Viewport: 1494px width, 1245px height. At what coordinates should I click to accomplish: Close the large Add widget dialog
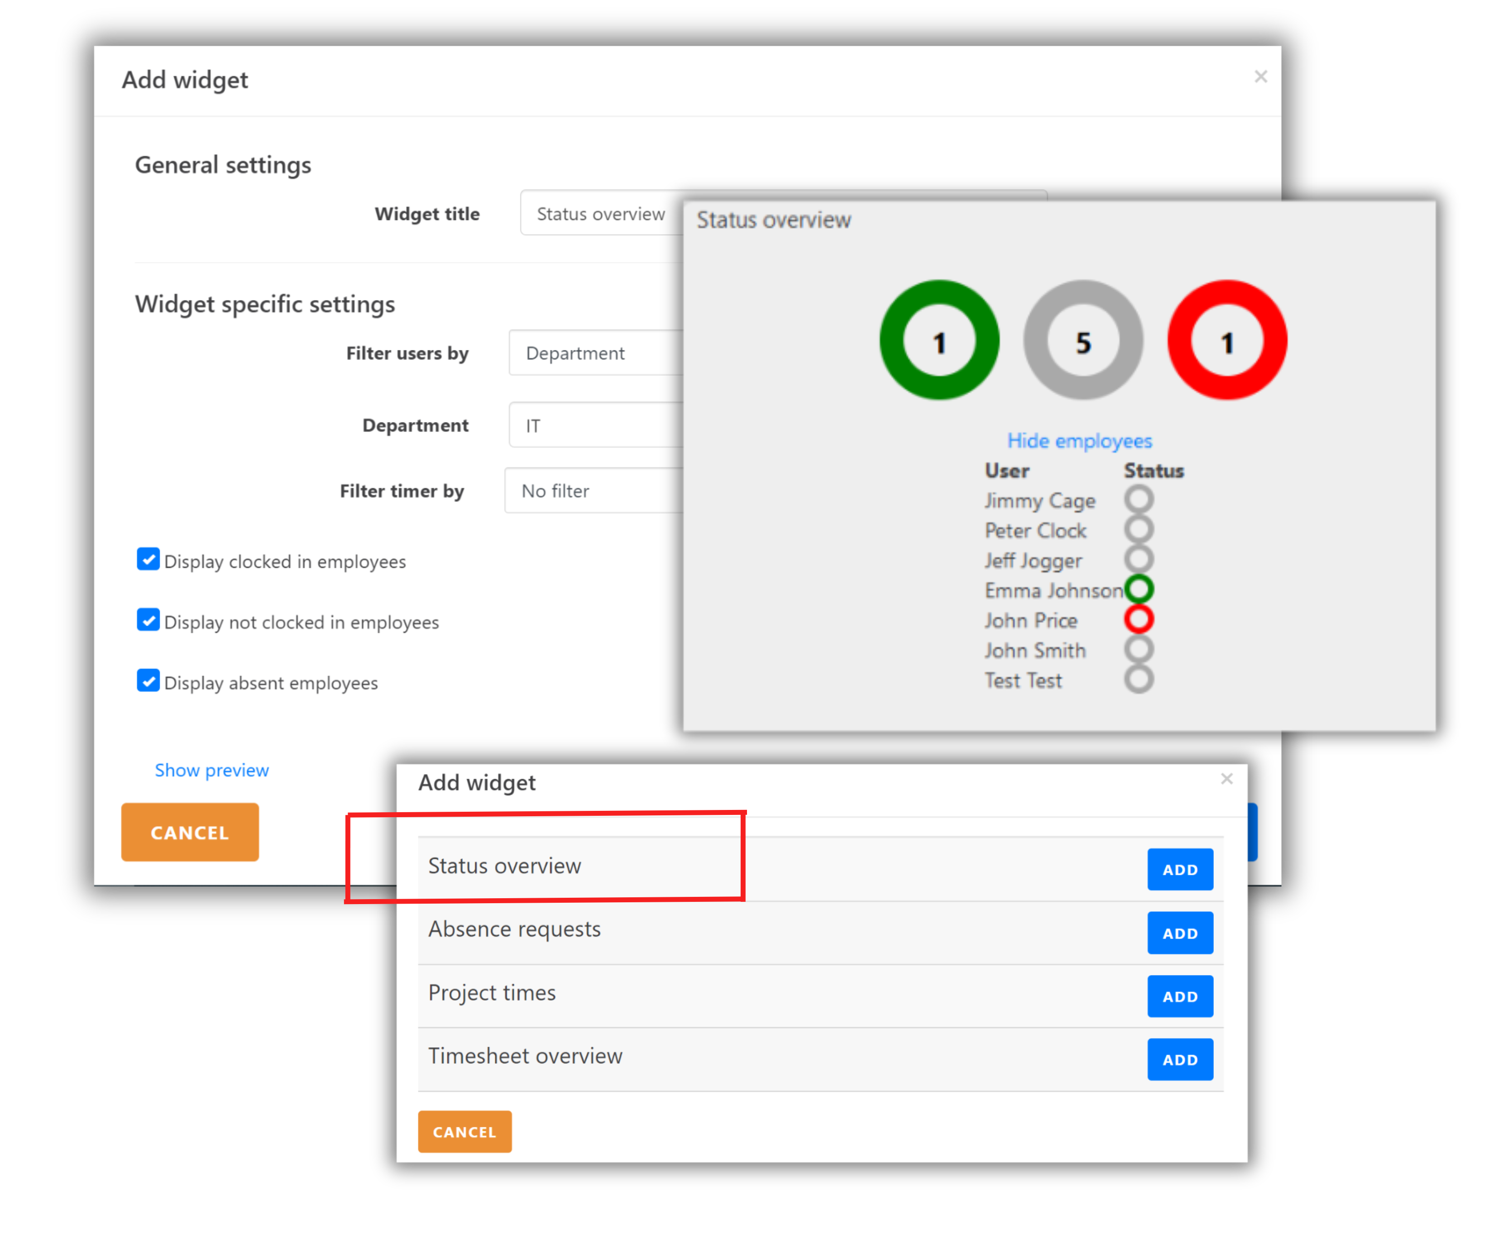[x=1261, y=77]
